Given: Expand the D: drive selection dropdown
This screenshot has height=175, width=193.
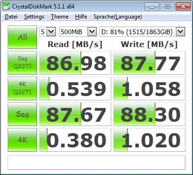Looking at the screenshot, I should [x=142, y=32].
